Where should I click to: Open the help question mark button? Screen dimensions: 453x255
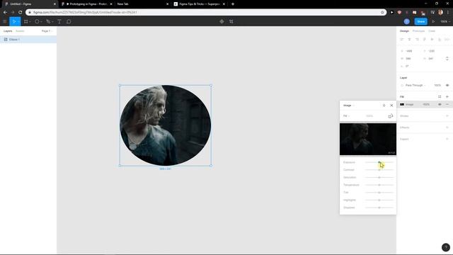pos(446,247)
